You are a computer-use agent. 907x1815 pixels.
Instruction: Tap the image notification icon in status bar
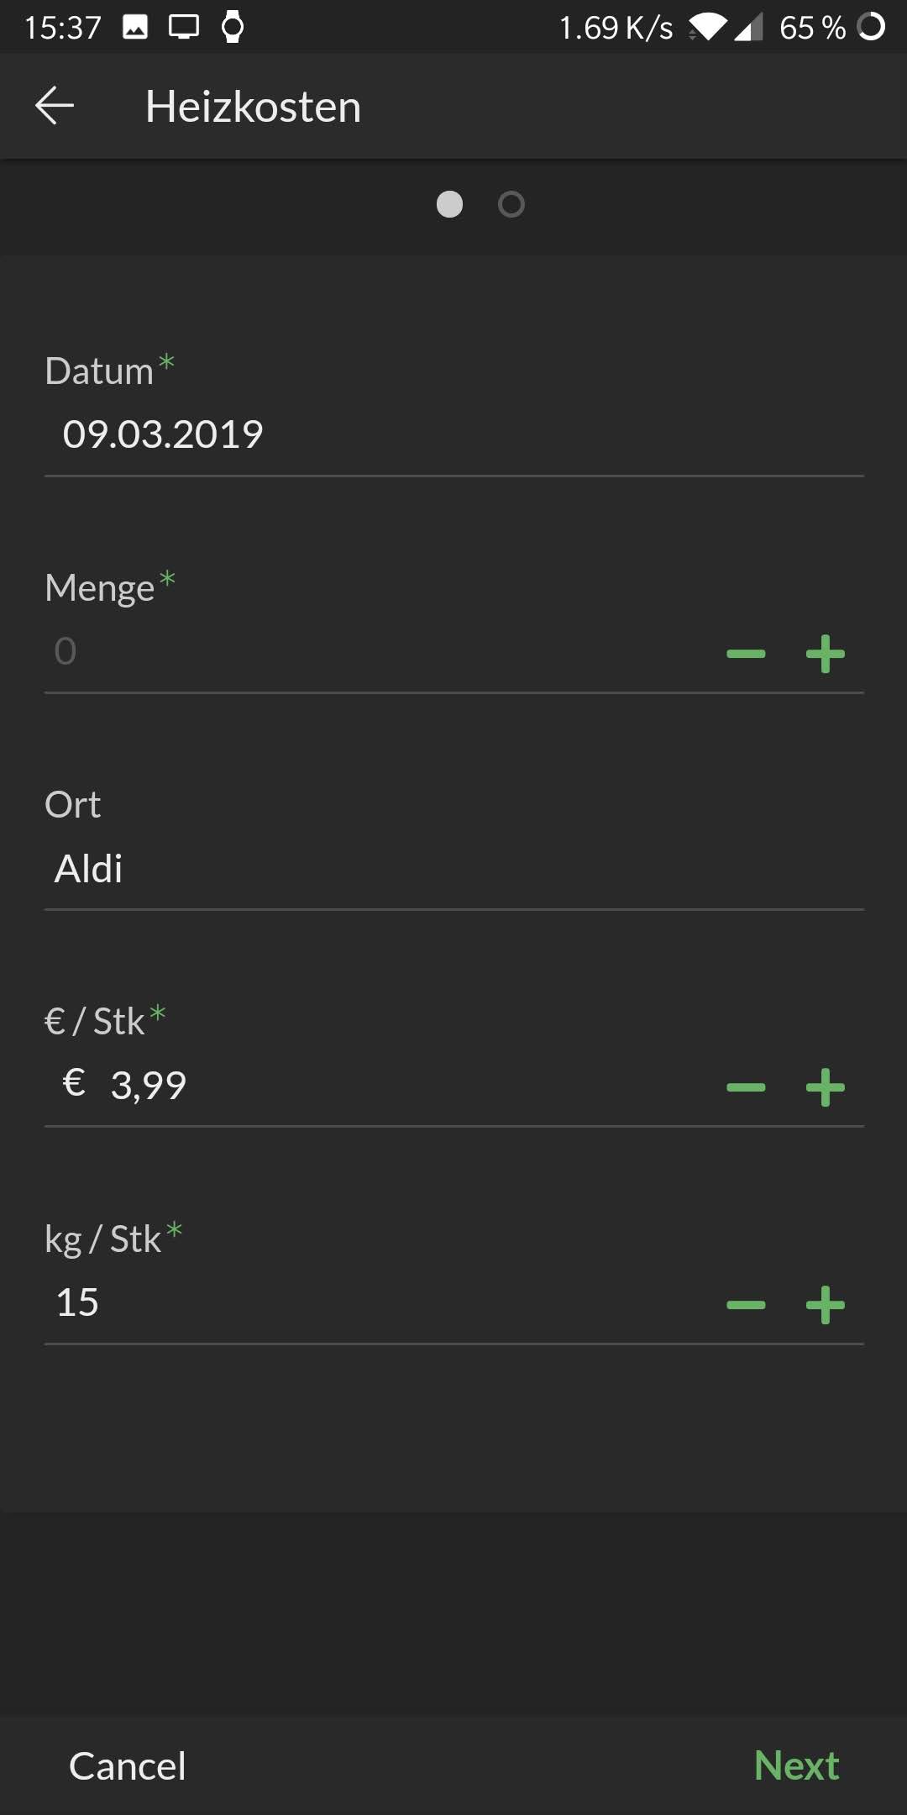[x=135, y=27]
